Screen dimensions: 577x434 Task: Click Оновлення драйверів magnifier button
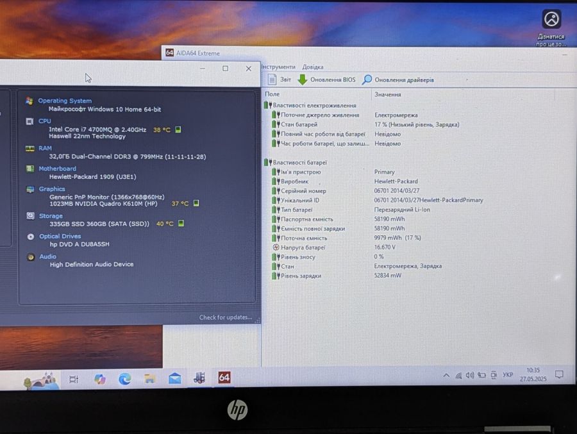[398, 79]
